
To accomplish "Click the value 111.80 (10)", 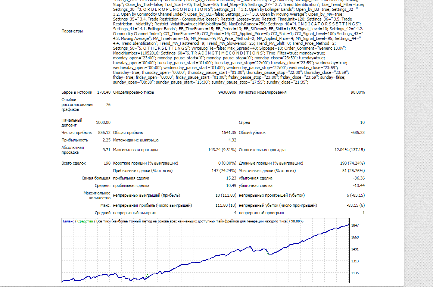I will [226, 206].
